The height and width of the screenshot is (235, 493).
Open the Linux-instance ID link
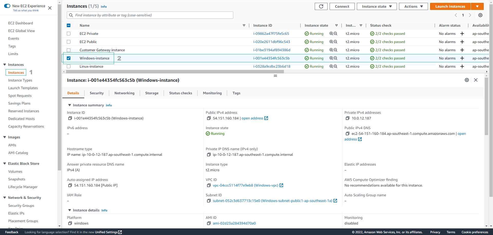[272, 66]
